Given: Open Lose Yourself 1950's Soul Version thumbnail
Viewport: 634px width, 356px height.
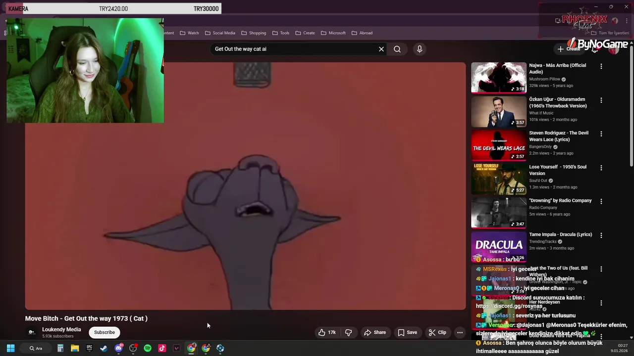Looking at the screenshot, I should click(499, 179).
